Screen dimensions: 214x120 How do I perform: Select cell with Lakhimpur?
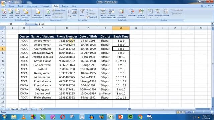[105, 93]
